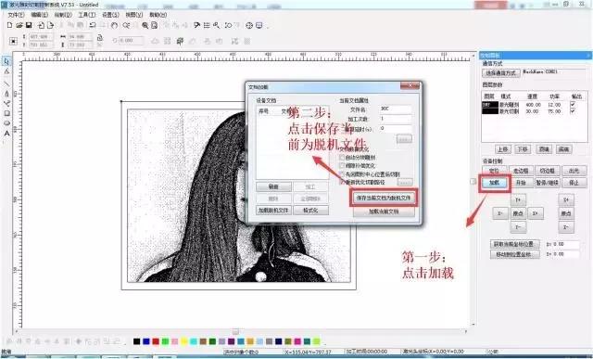Toggle output checkbox for 激光雕刻 layer
Image resolution: width=593 pixels, height=359 pixels.
point(573,104)
